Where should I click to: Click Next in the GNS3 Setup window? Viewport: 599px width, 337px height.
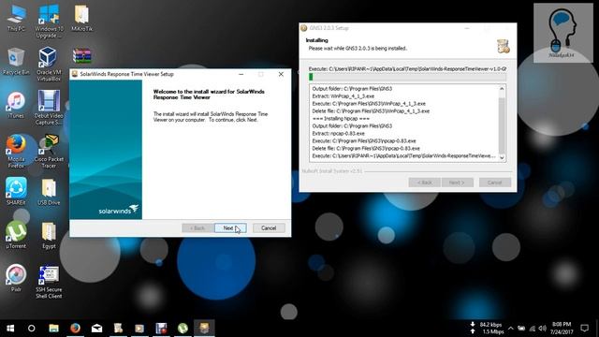pos(457,183)
